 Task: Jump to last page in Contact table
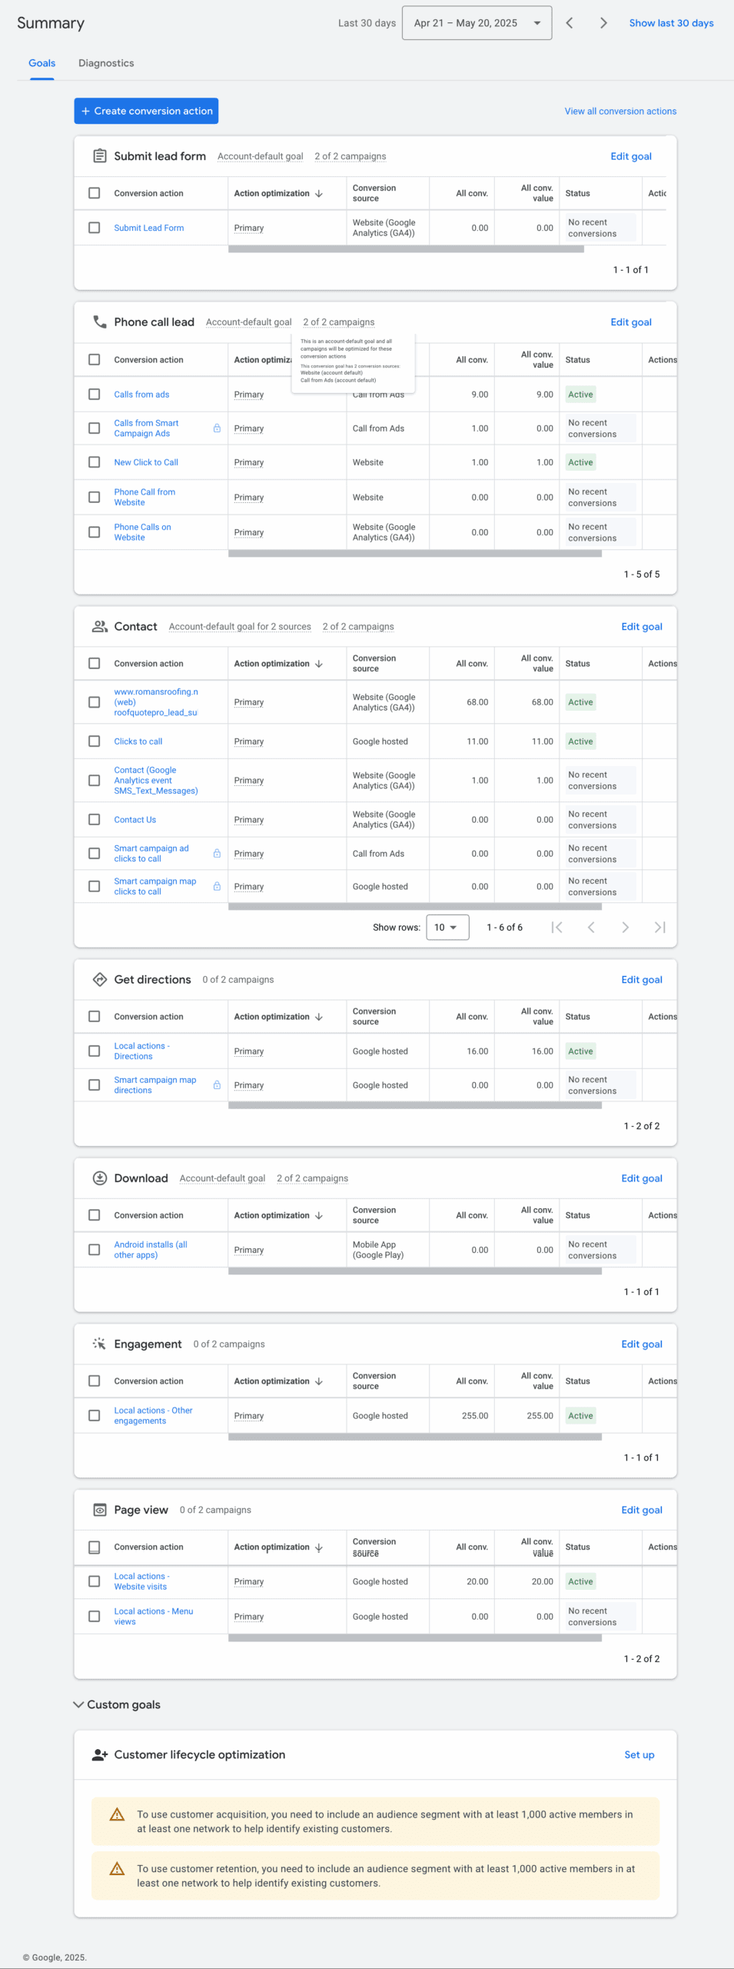click(659, 928)
